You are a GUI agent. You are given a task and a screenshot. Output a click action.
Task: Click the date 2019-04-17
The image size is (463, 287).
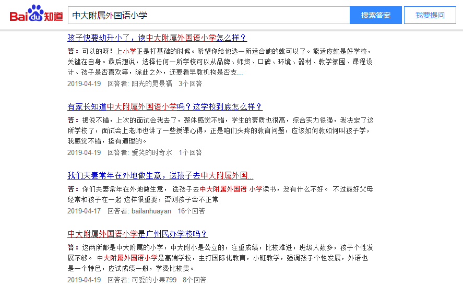click(84, 211)
